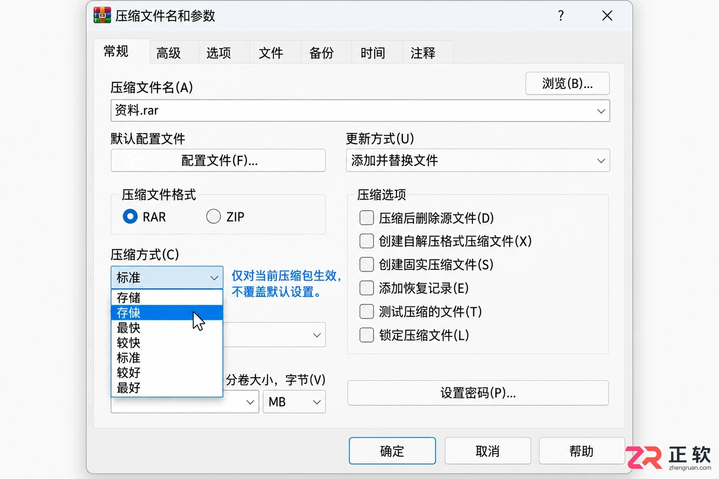This screenshot has width=719, height=479.
Task: Click the question mark help icon in the title bar
Action: pos(561,15)
